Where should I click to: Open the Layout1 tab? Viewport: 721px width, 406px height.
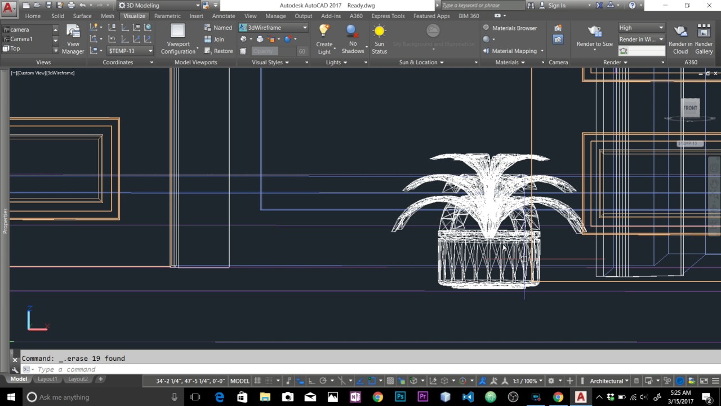click(x=47, y=379)
